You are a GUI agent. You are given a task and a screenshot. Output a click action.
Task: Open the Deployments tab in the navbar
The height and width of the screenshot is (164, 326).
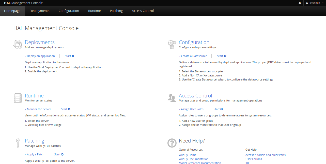39,11
